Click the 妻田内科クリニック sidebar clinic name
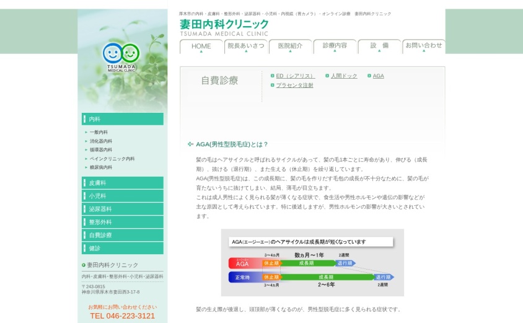Image resolution: width=523 pixels, height=323 pixels. click(112, 265)
